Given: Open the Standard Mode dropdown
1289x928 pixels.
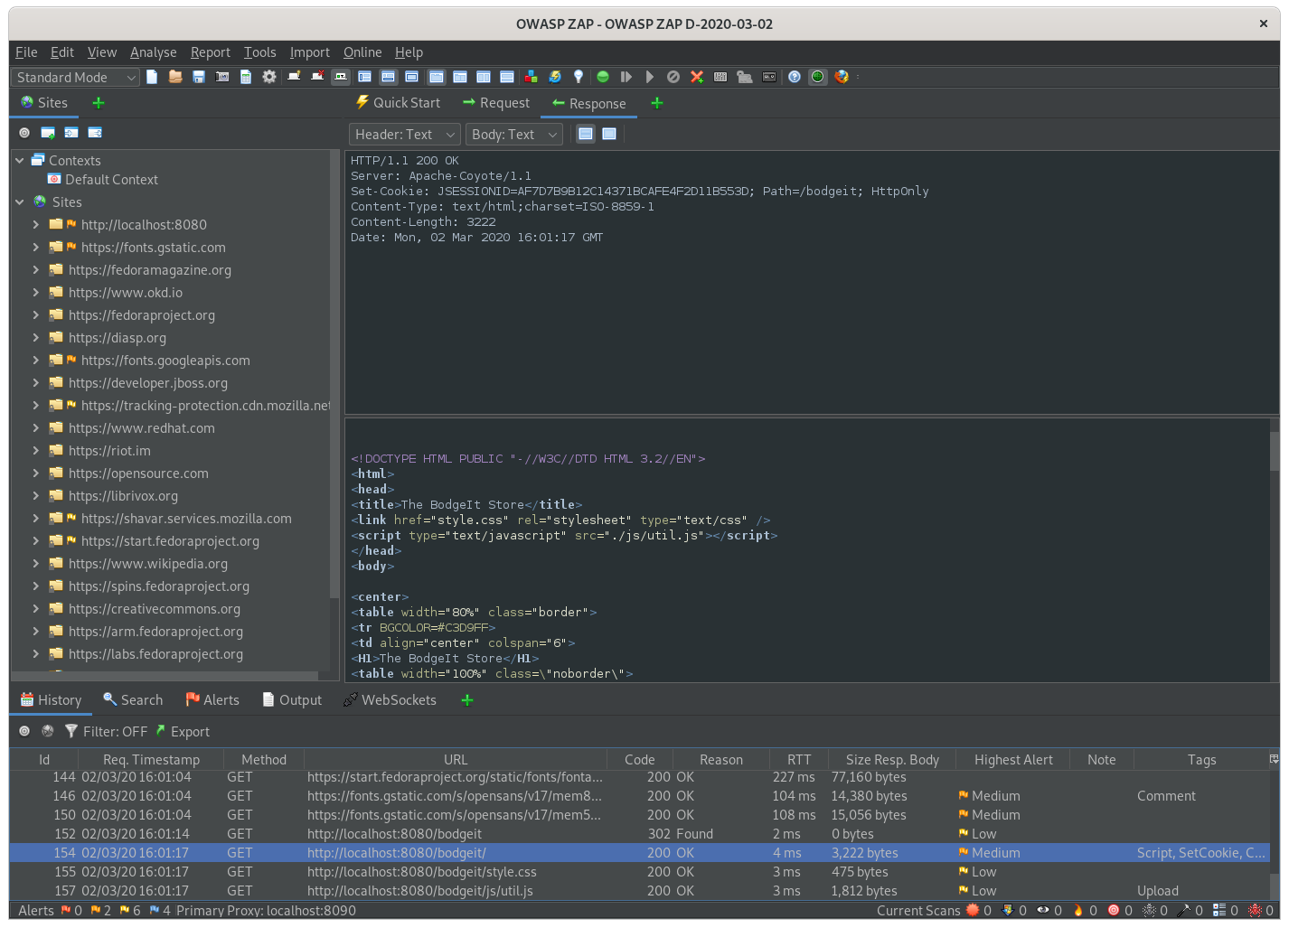Looking at the screenshot, I should pyautogui.click(x=76, y=78).
